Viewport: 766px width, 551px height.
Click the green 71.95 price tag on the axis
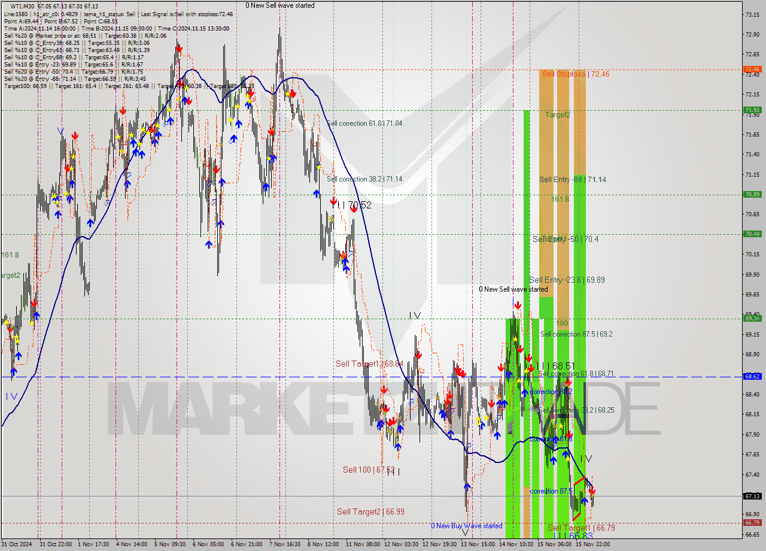coord(752,110)
